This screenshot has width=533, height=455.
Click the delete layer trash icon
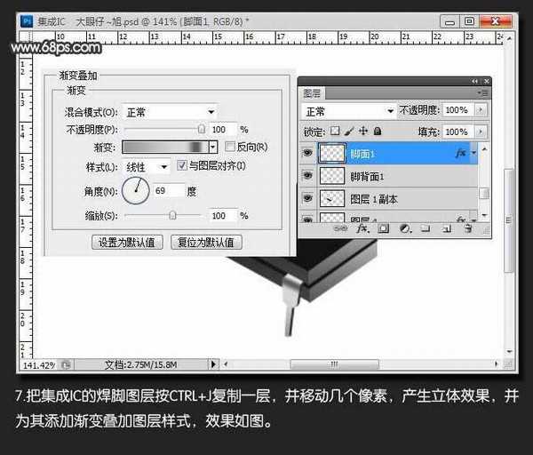point(467,228)
